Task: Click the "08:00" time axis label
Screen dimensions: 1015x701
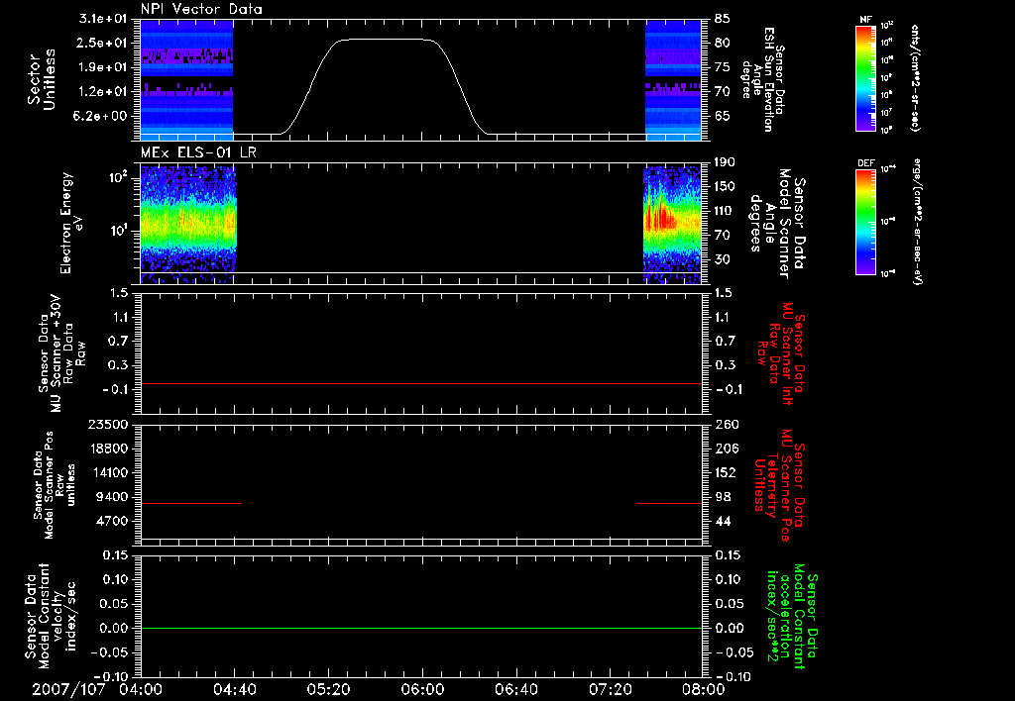Action: coord(703,689)
